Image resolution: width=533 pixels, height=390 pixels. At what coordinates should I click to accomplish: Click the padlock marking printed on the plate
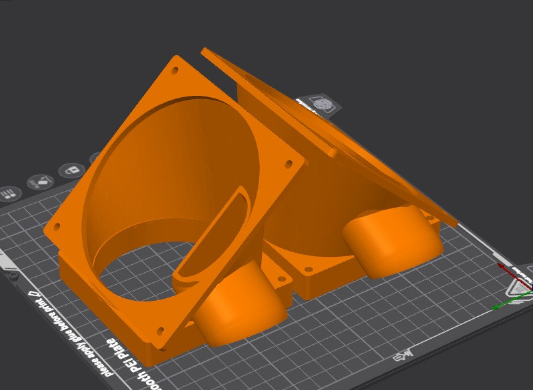71,170
